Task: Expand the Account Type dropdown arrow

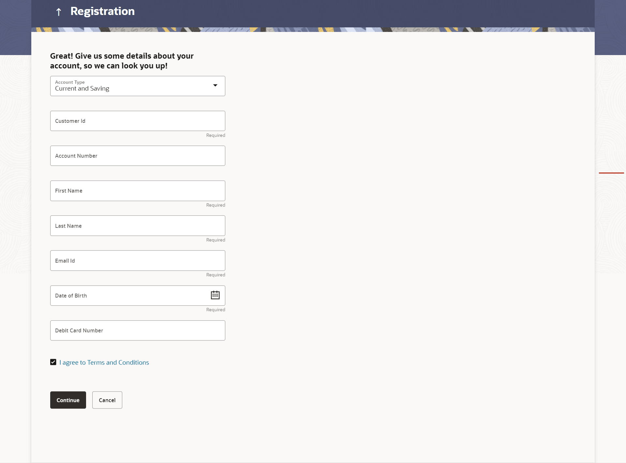Action: (215, 85)
